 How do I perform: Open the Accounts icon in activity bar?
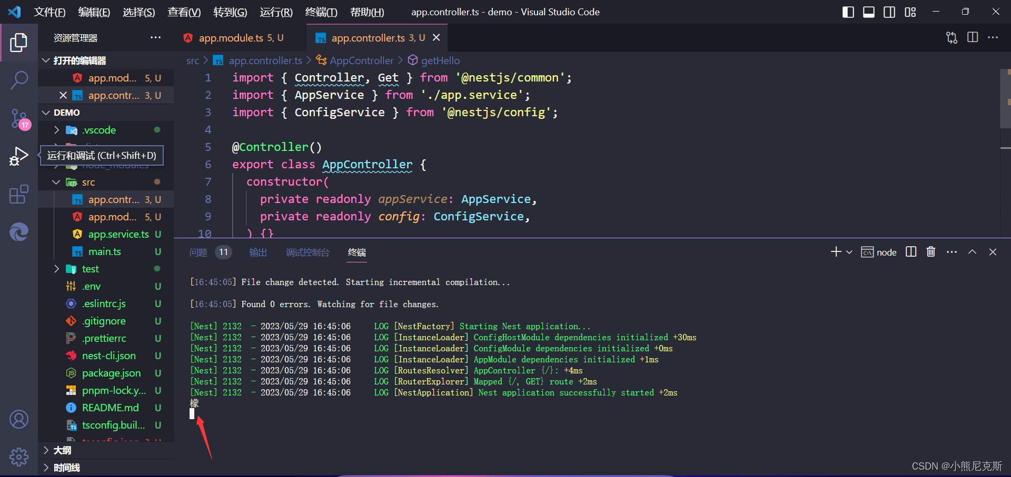[x=19, y=419]
